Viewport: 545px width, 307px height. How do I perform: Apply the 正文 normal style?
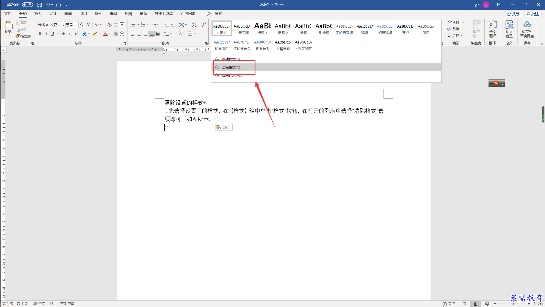coord(222,28)
